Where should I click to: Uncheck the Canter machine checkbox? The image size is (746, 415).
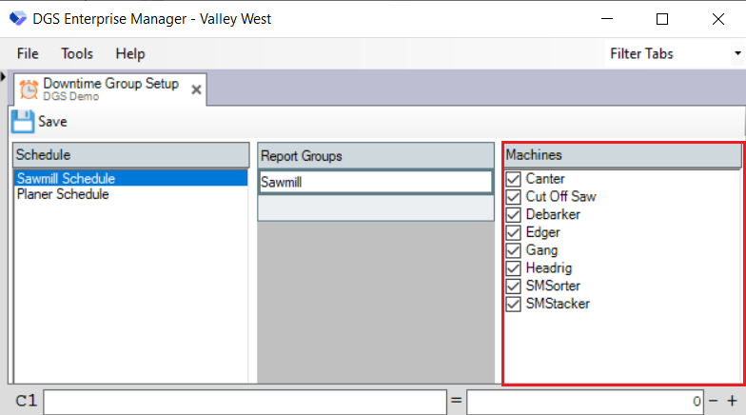[x=514, y=179]
